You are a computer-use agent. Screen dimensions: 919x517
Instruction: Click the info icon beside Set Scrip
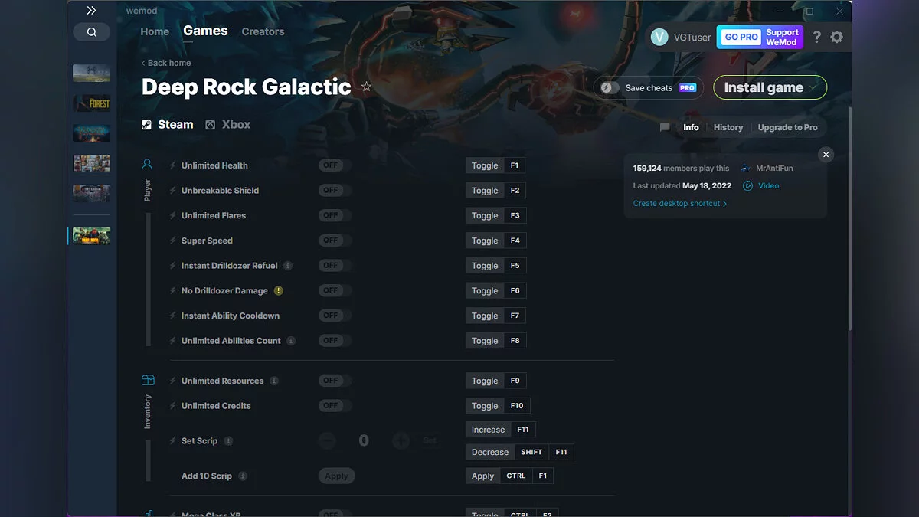pos(228,441)
